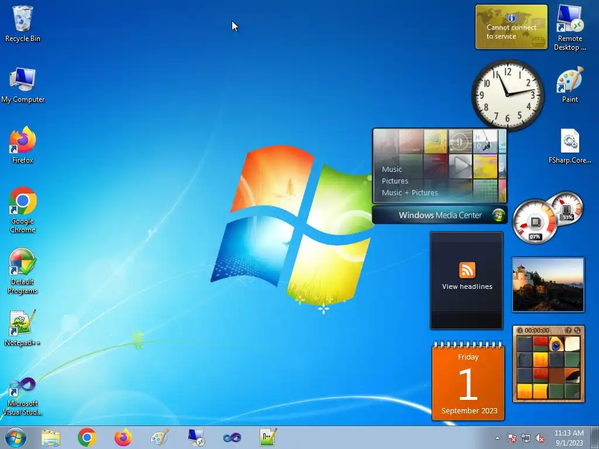
Task: Click the puzzle gadget solve/shuffle icon
Action: [x=577, y=330]
